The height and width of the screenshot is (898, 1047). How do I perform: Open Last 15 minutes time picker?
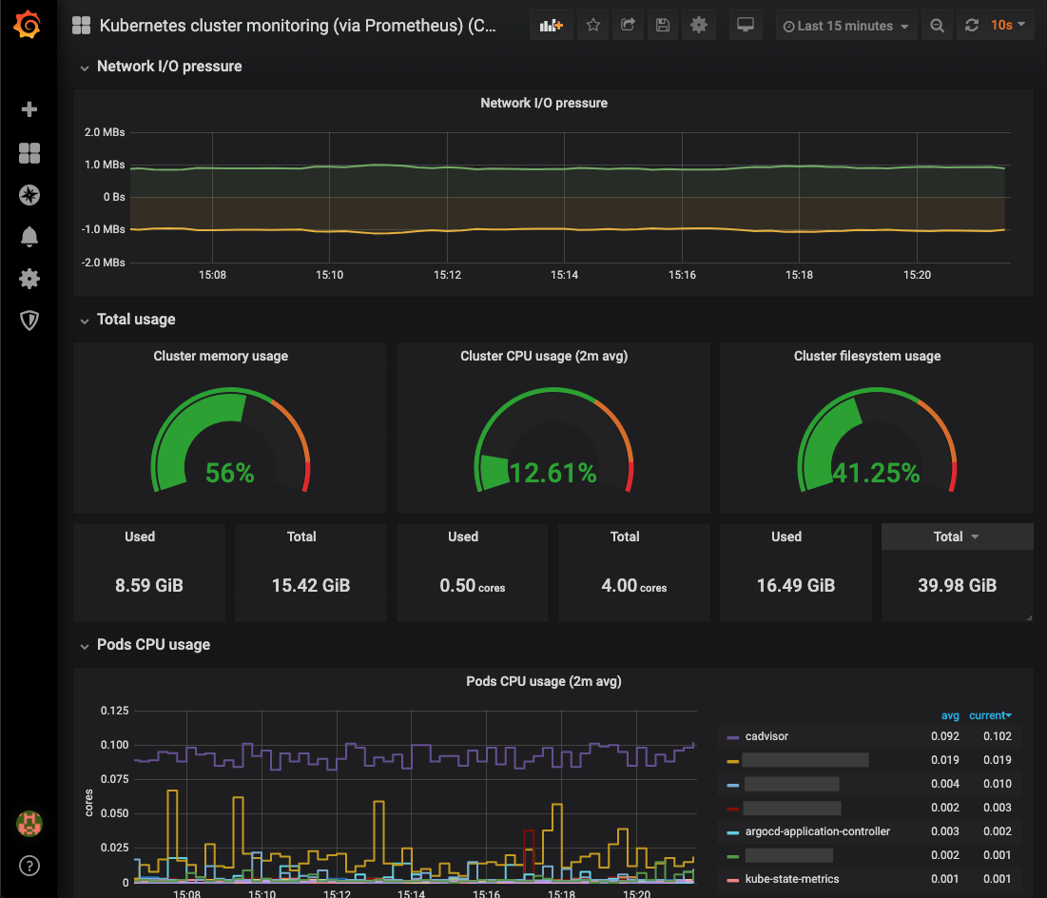click(x=845, y=26)
